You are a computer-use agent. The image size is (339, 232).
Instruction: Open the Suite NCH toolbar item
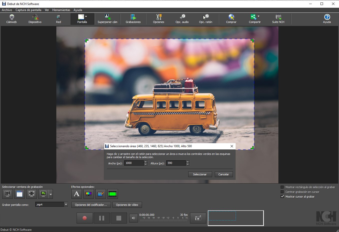pos(278,19)
